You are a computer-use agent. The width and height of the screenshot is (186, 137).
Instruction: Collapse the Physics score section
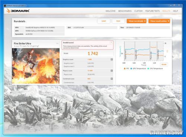[112, 71]
